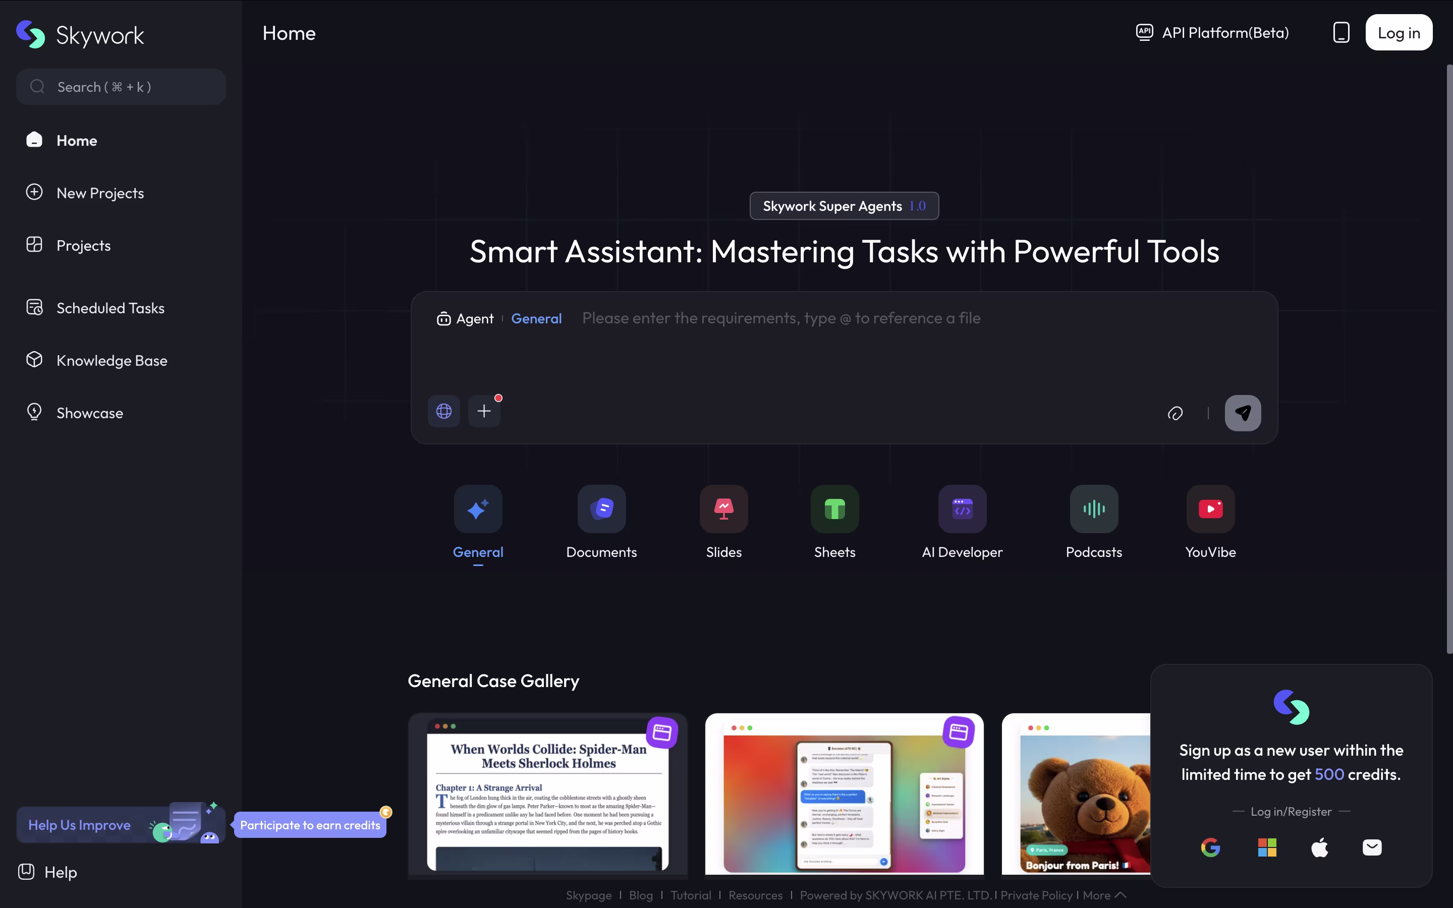Sign in with Apple icon
This screenshot has width=1453, height=908.
[1320, 847]
